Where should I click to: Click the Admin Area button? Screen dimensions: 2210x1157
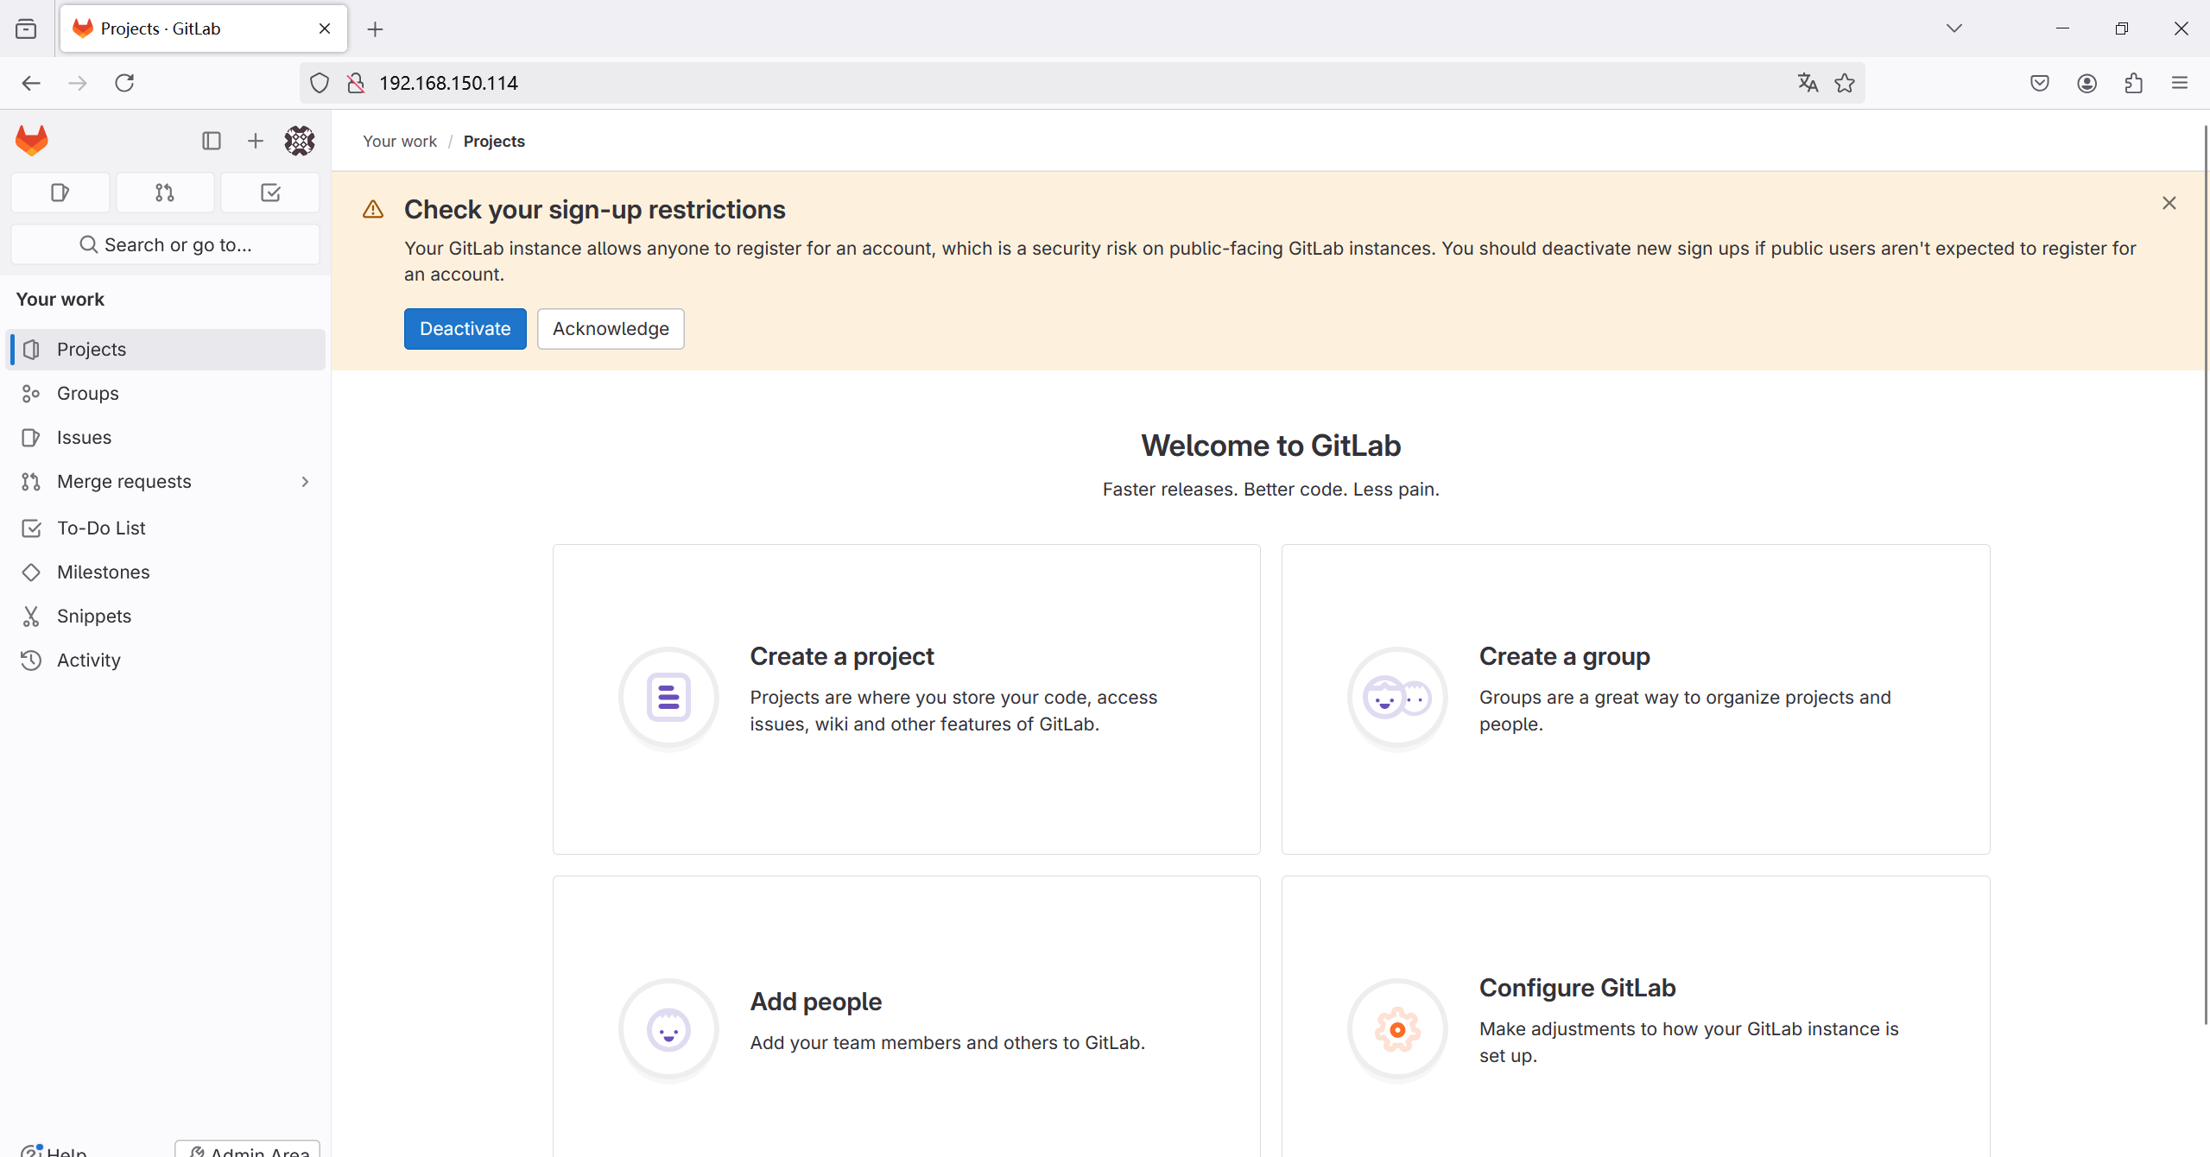pyautogui.click(x=248, y=1149)
